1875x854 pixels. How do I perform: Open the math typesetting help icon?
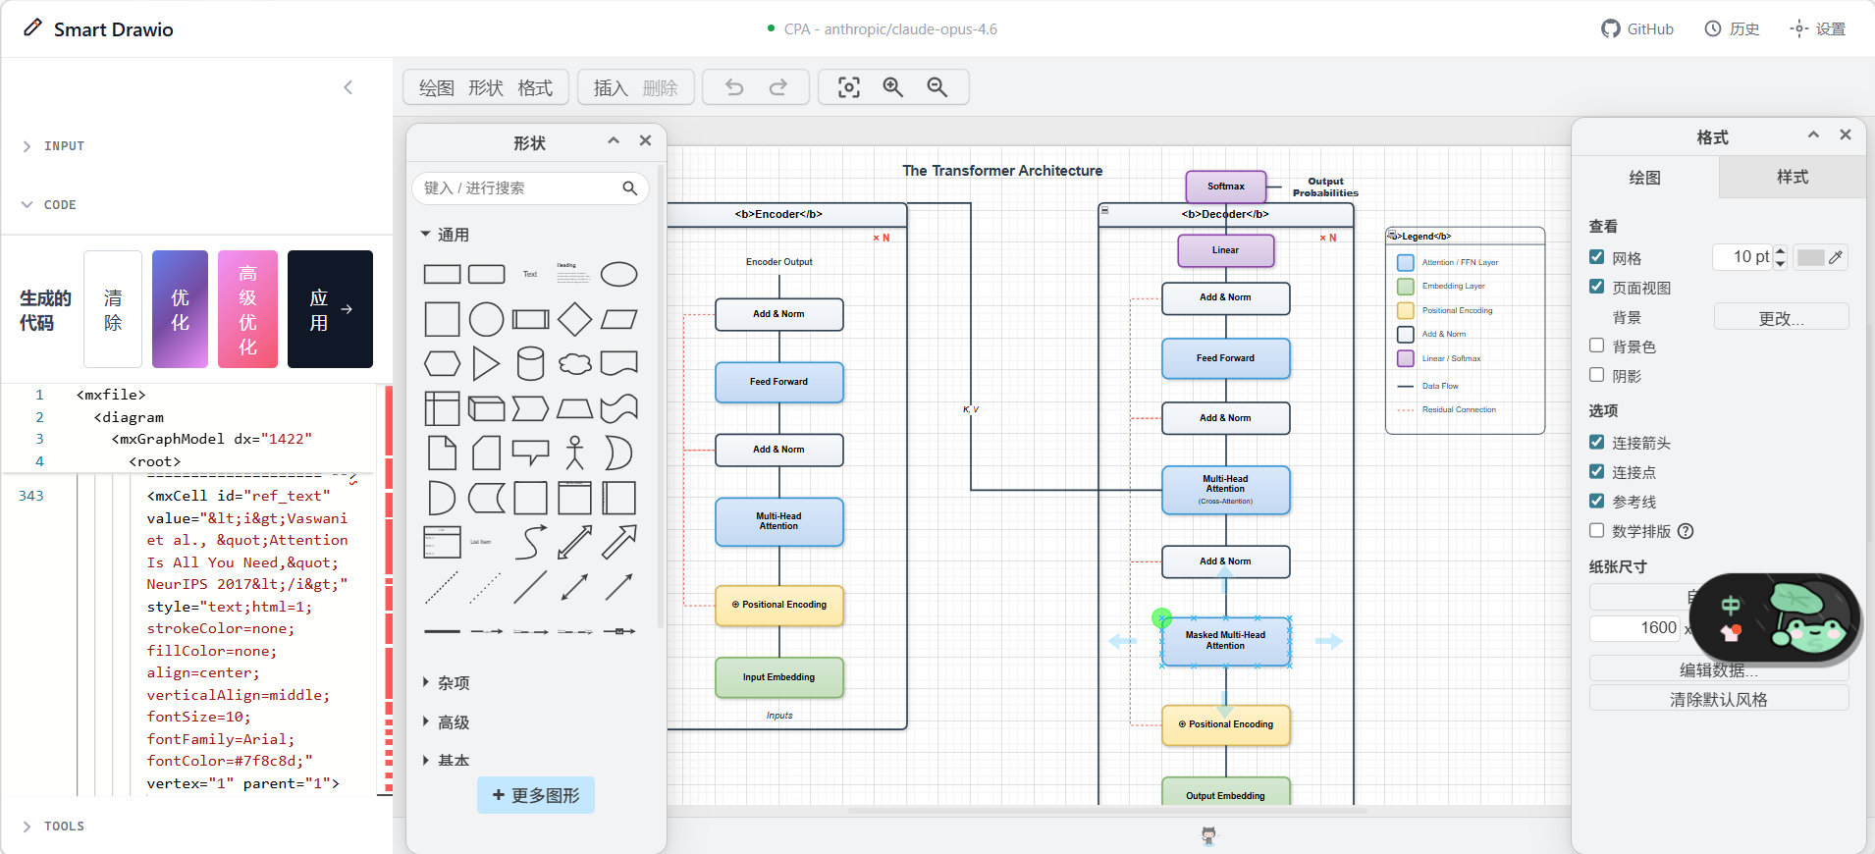[x=1686, y=531]
